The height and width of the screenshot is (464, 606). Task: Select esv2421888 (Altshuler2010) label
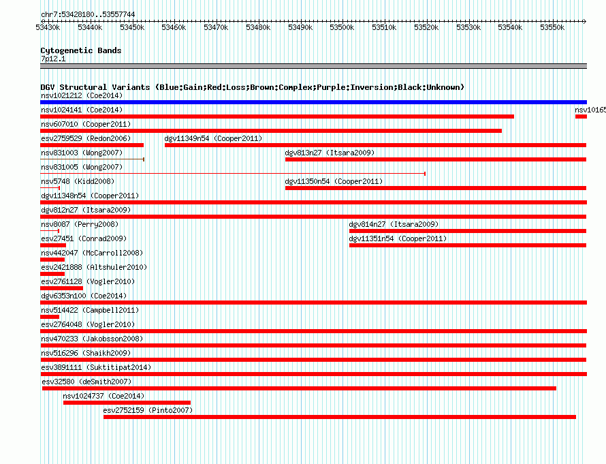pos(94,267)
